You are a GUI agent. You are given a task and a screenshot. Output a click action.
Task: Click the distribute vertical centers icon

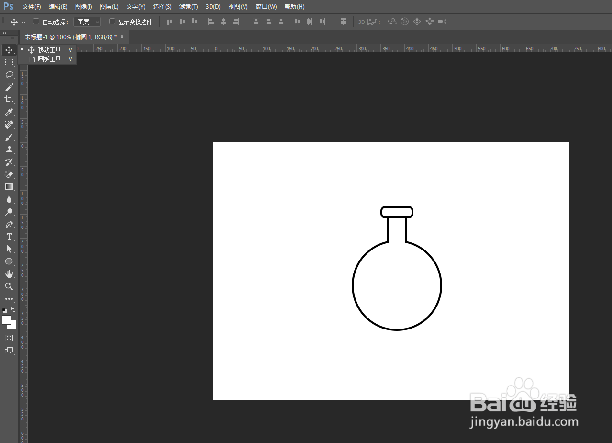[x=268, y=22]
